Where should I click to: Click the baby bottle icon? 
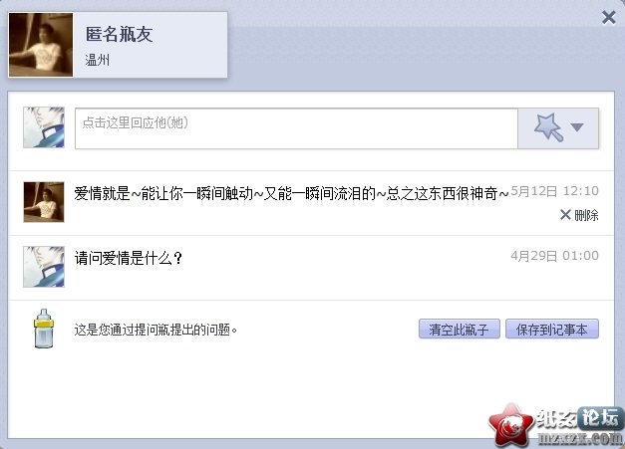click(44, 329)
